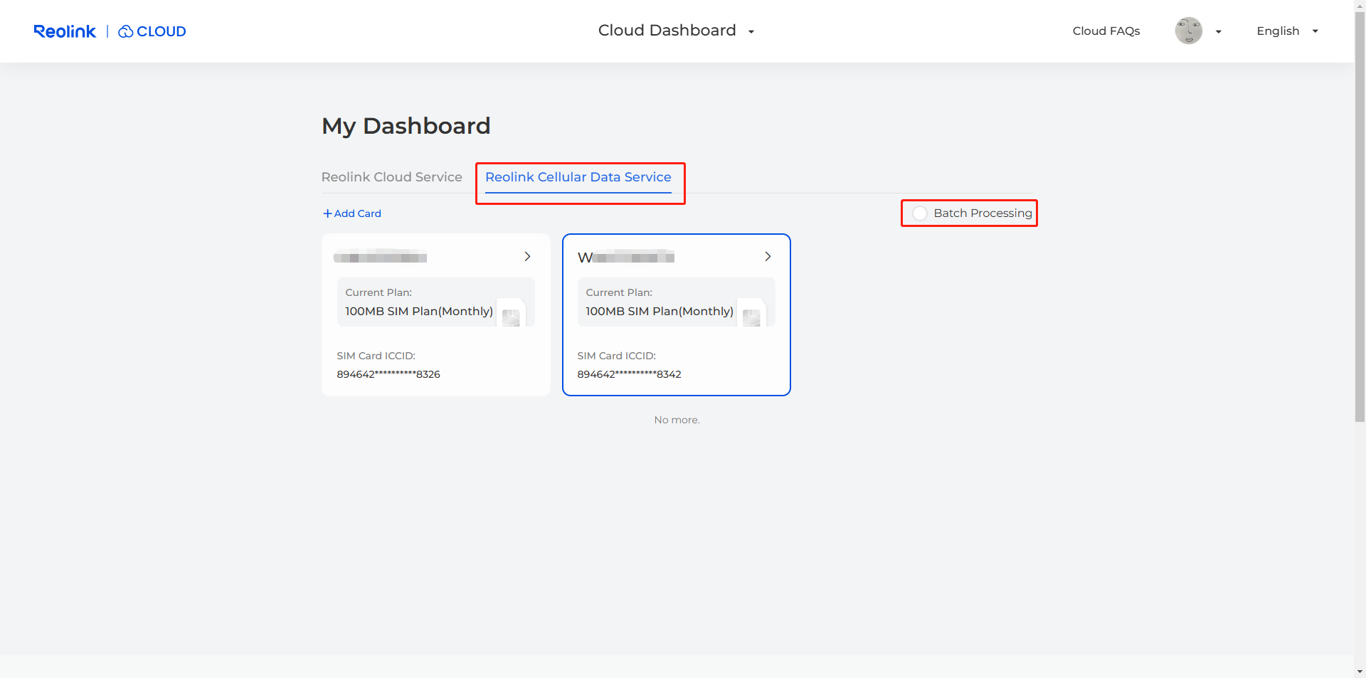The height and width of the screenshot is (678, 1366).
Task: Click 100MB SIM Plan(Monthly) on card 8342
Action: point(660,312)
